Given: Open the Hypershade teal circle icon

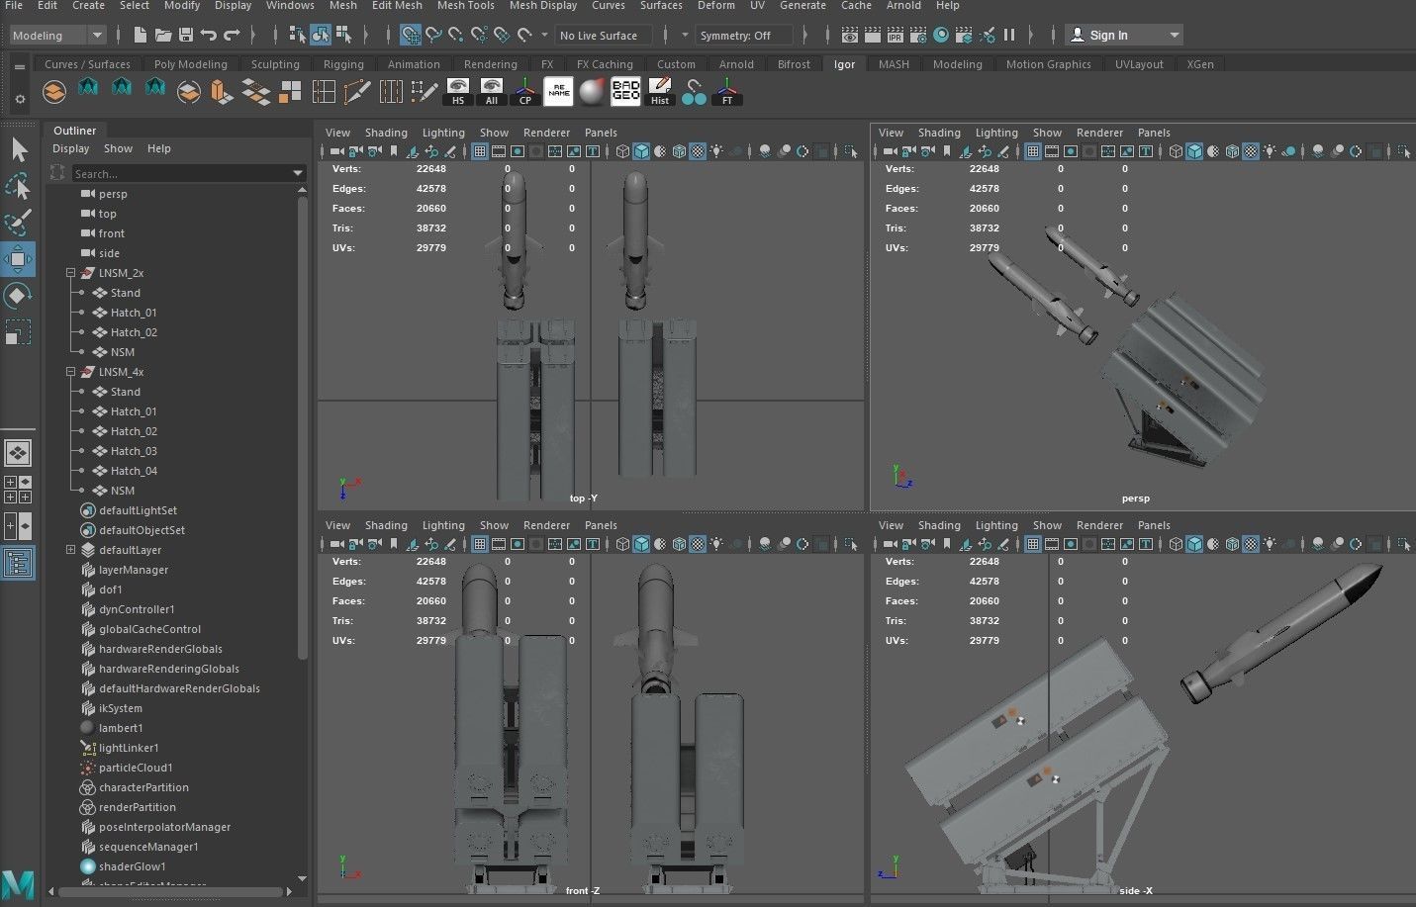Looking at the screenshot, I should click(941, 36).
